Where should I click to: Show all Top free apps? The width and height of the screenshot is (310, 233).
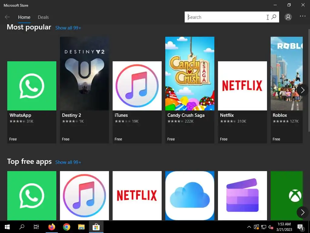coord(68,162)
